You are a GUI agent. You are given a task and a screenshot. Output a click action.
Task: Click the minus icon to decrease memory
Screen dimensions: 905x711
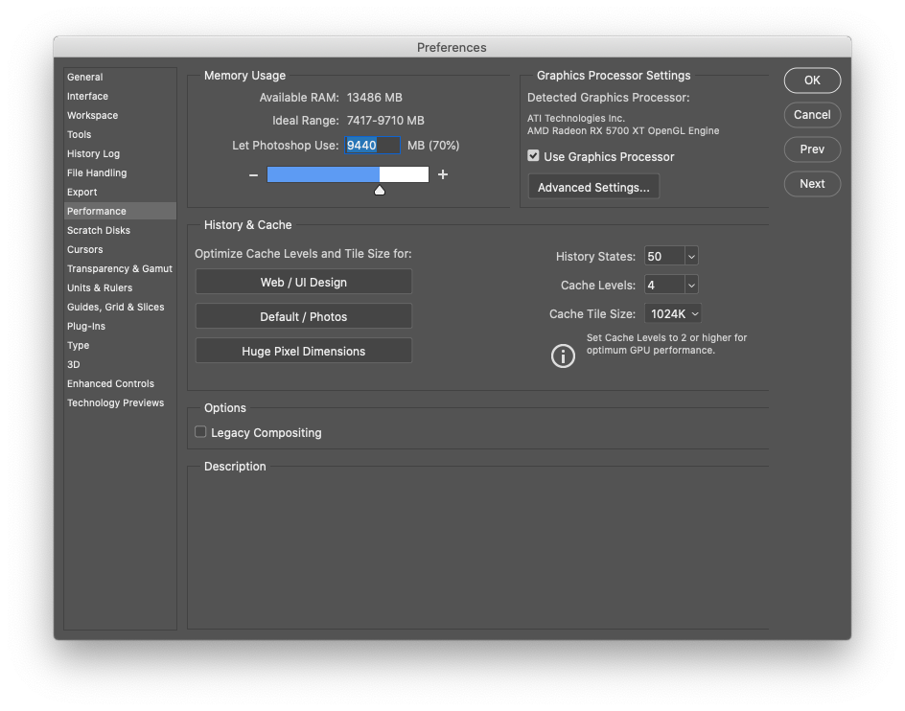pos(253,175)
